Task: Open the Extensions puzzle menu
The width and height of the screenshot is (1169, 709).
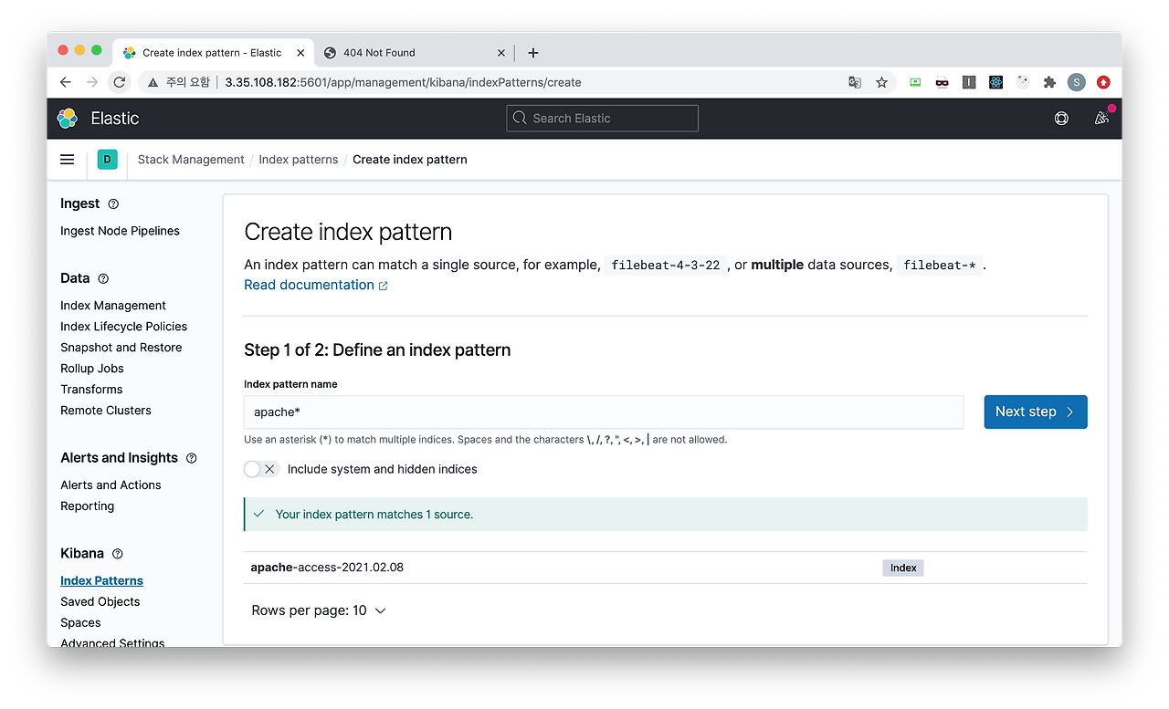Action: (x=1049, y=82)
